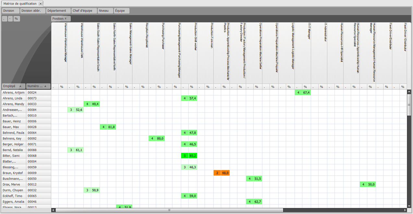The width and height of the screenshot is (413, 214).
Task: Open the Position filter dropdown
Action: pos(61,19)
